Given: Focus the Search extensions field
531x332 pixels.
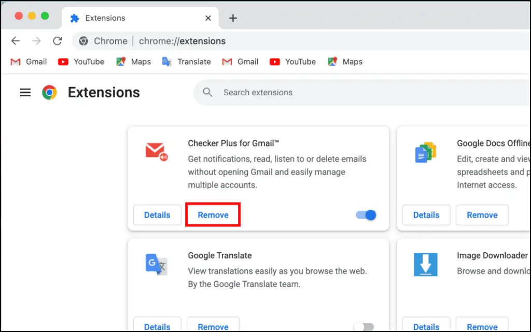Looking at the screenshot, I should pyautogui.click(x=361, y=92).
